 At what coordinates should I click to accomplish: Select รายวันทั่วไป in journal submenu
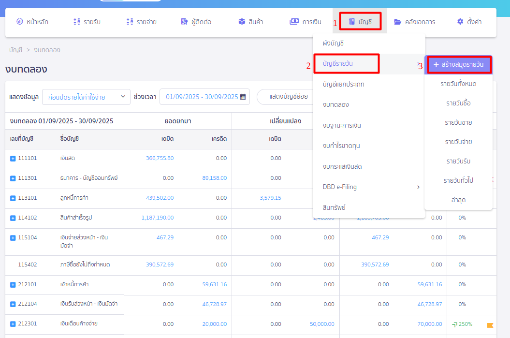(x=458, y=180)
